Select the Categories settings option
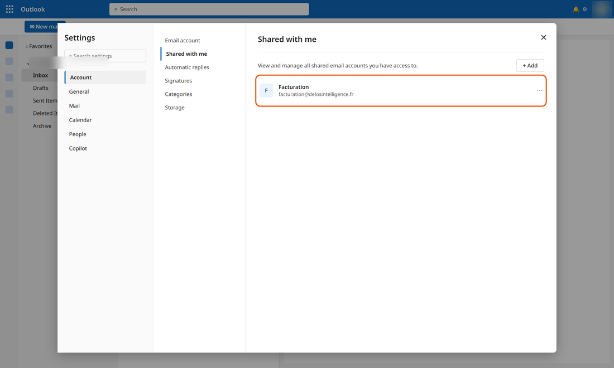 click(x=178, y=94)
